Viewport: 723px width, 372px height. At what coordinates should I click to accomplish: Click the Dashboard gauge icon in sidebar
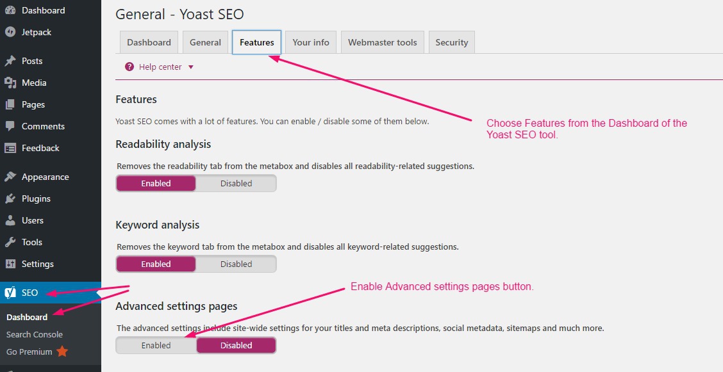click(x=10, y=10)
